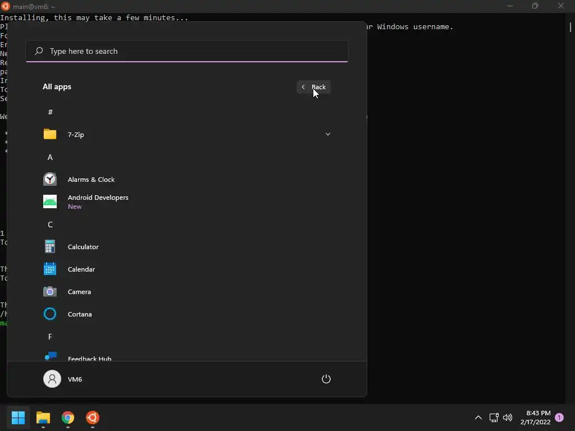
Task: Open Google Chrome from the taskbar
Action: coord(68,418)
